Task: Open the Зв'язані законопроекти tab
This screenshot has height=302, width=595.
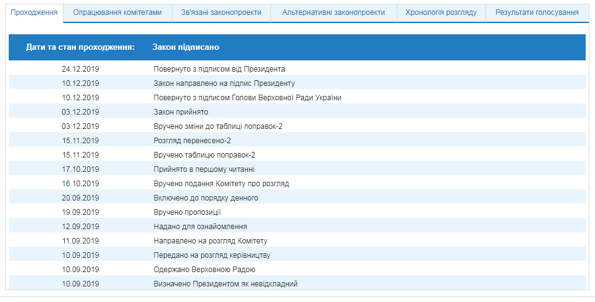Action: [221, 12]
